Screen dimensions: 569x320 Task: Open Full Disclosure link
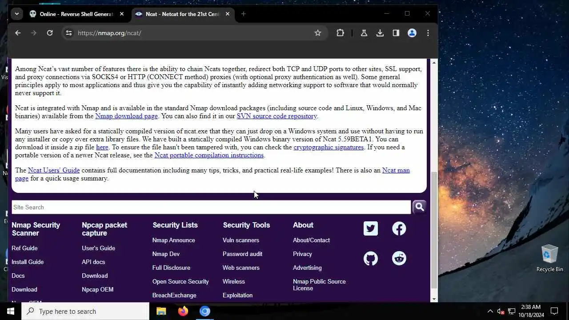[171, 268]
